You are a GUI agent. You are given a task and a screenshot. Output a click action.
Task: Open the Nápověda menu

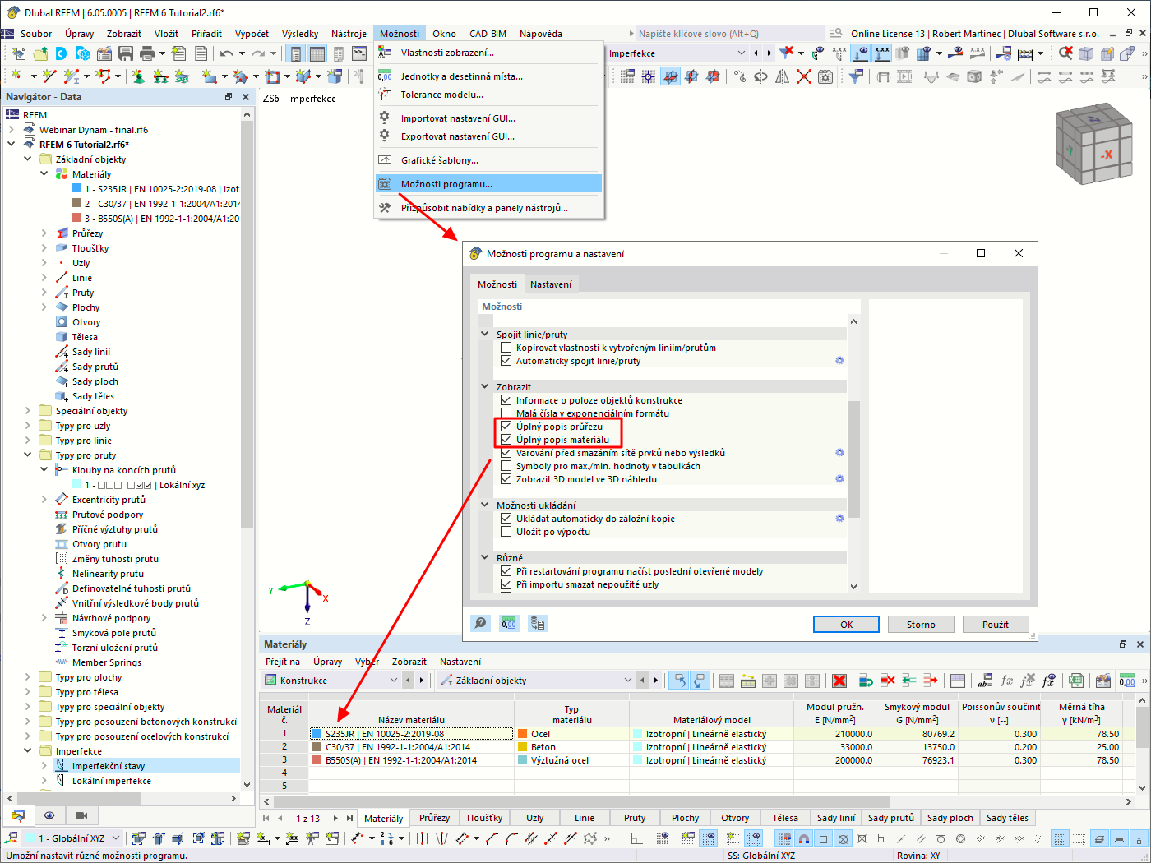541,34
